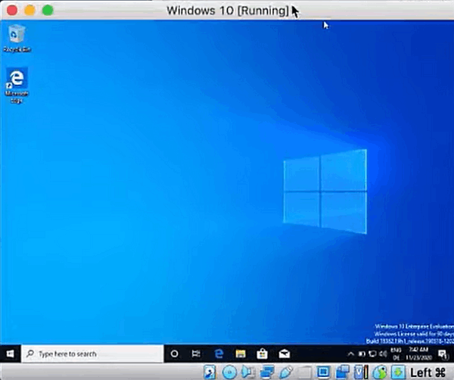Open Microsoft Store from the taskbar
This screenshot has height=380, width=454.
click(x=262, y=354)
